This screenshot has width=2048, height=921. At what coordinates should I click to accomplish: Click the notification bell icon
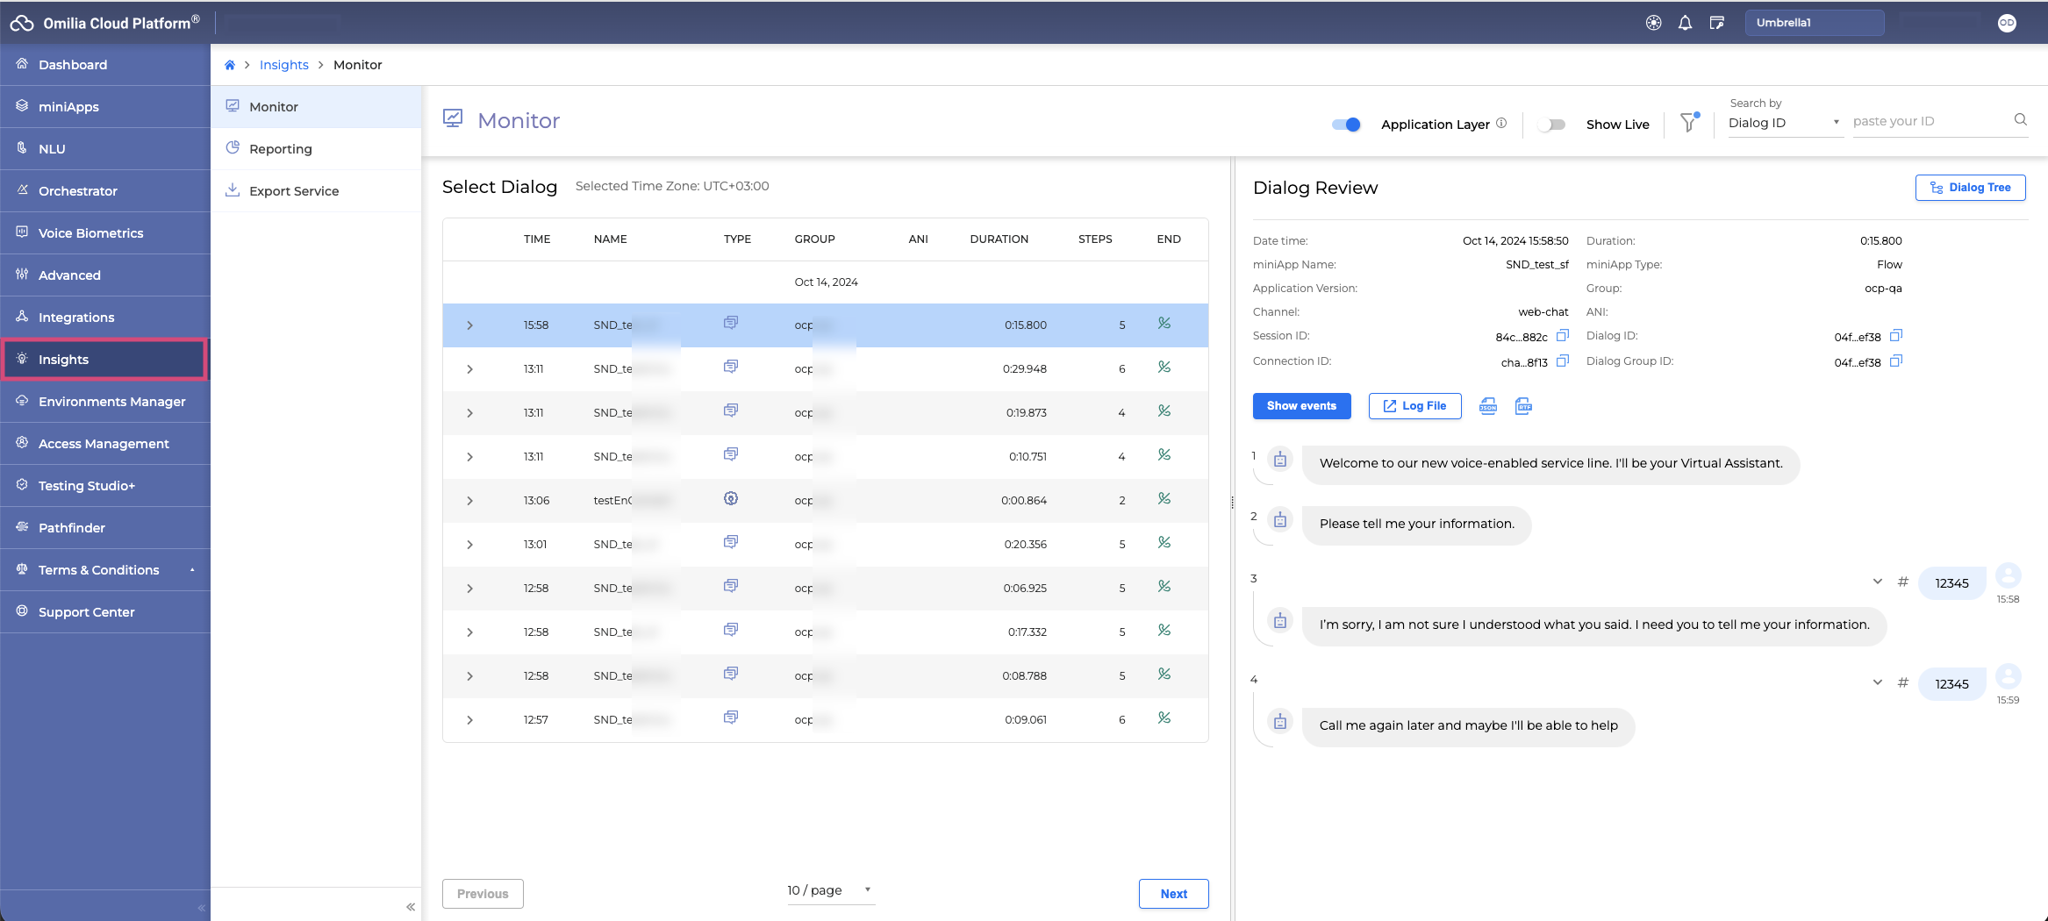click(x=1685, y=23)
